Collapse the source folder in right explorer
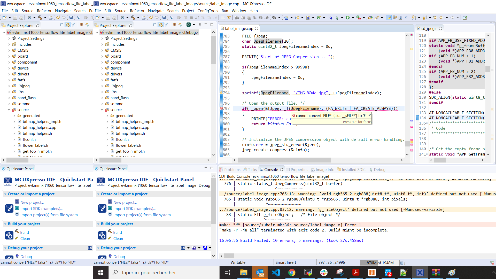Screen dimensions: 496x279 (x=102, y=110)
